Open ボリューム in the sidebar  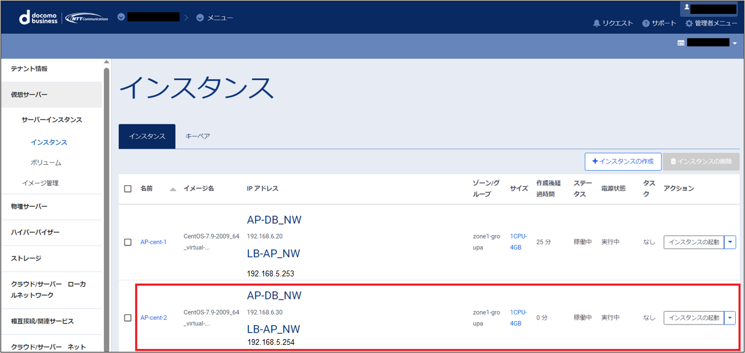46,163
